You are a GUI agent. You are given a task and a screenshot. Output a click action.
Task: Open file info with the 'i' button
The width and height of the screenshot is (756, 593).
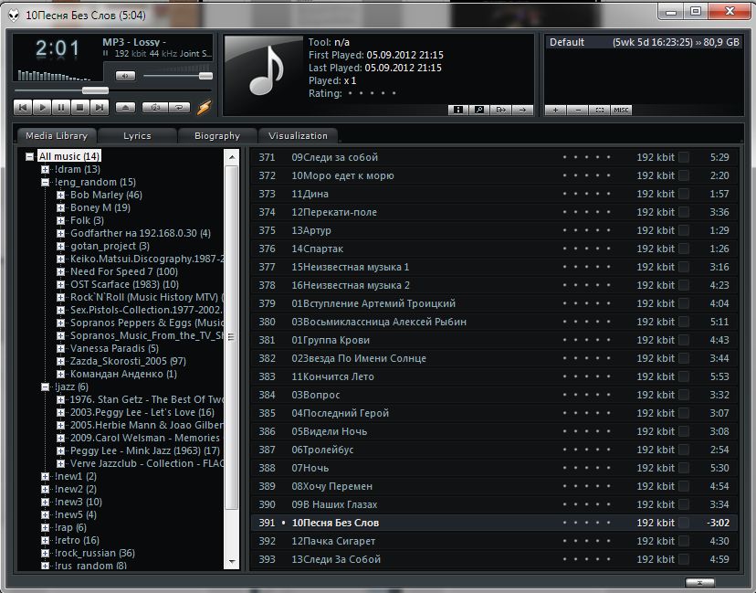[x=458, y=110]
